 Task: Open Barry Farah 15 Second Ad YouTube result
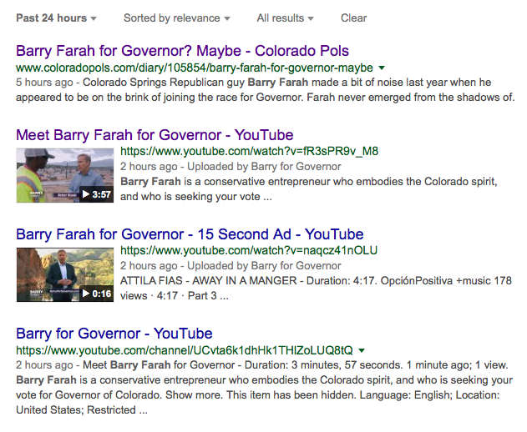[190, 234]
